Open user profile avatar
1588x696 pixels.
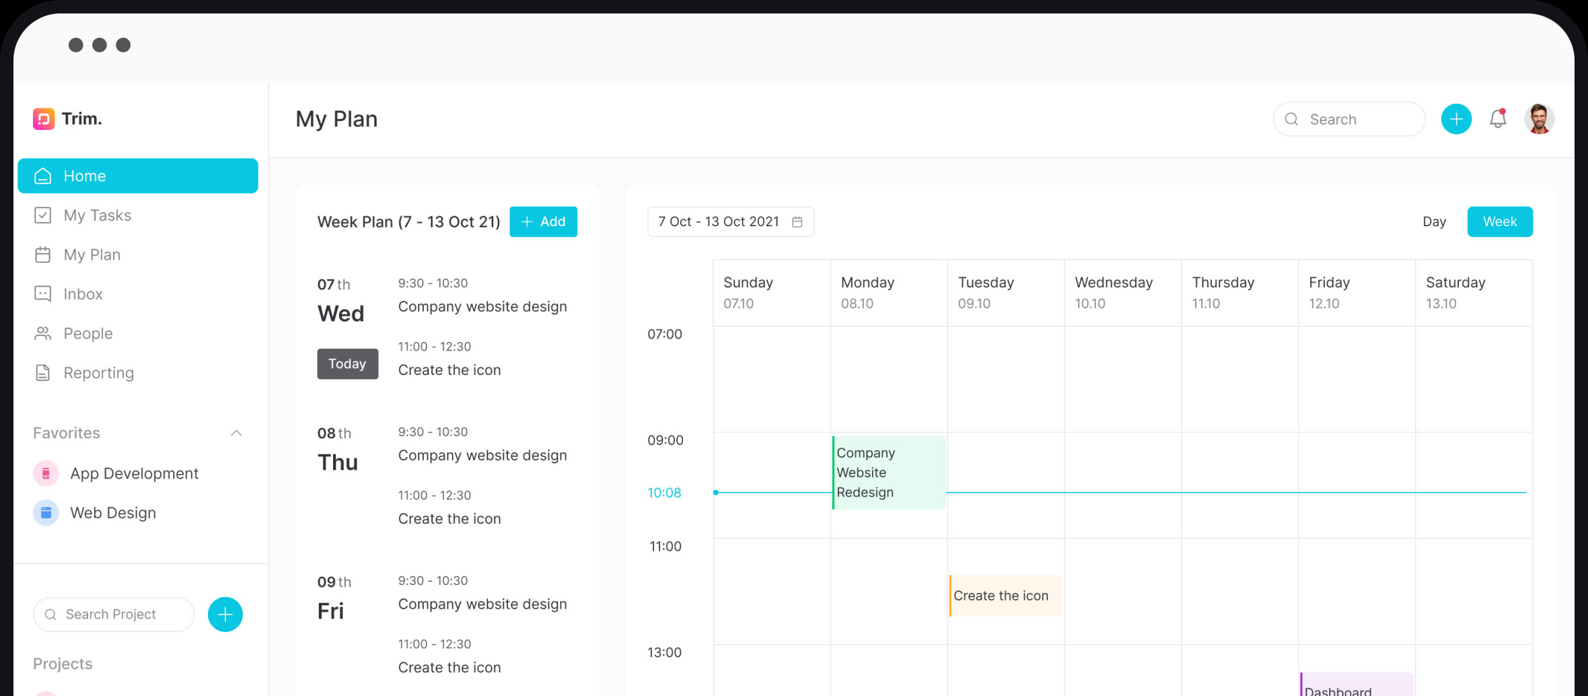pyautogui.click(x=1539, y=119)
